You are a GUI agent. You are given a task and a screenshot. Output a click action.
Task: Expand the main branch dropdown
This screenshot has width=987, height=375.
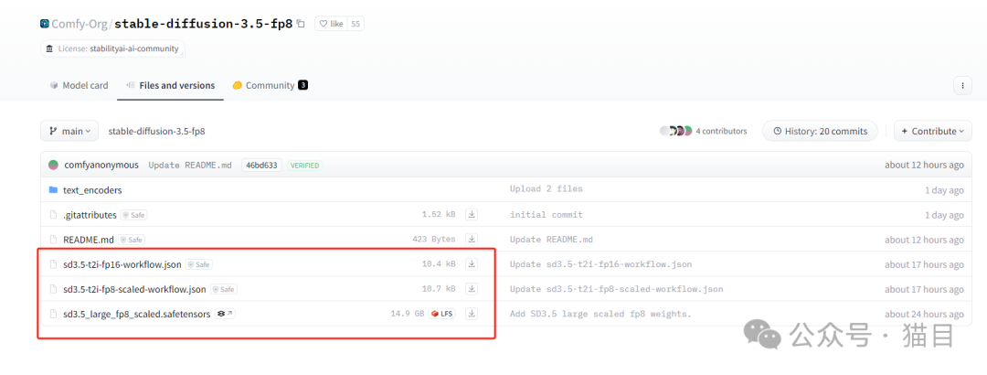69,131
